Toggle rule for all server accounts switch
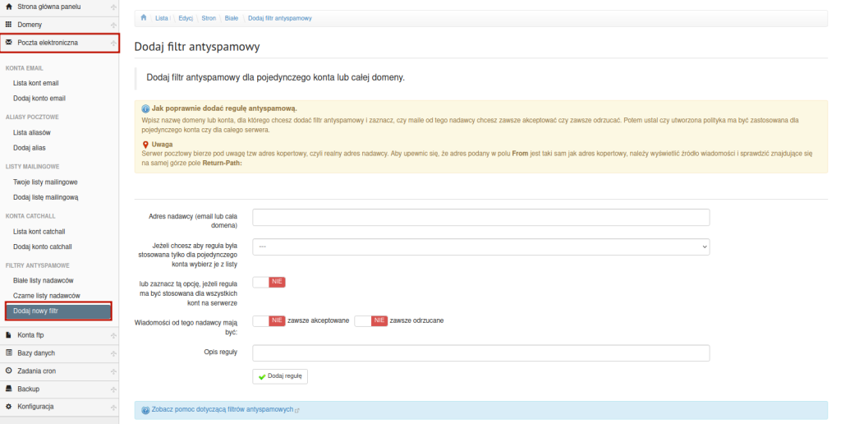Viewport: 841px width, 424px height. coord(269,282)
